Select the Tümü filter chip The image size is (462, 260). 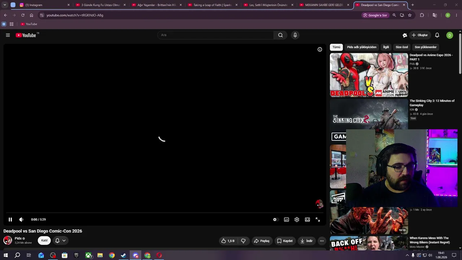(x=336, y=47)
